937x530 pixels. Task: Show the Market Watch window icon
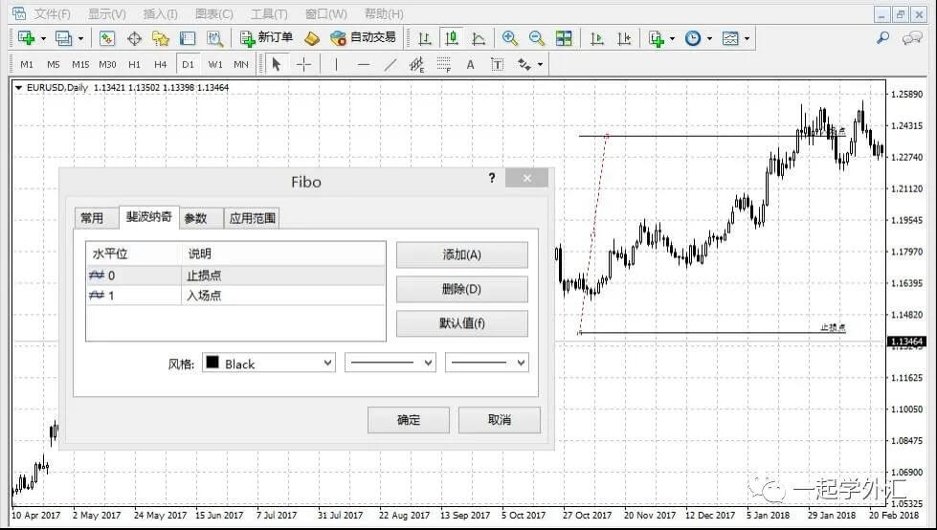(107, 38)
